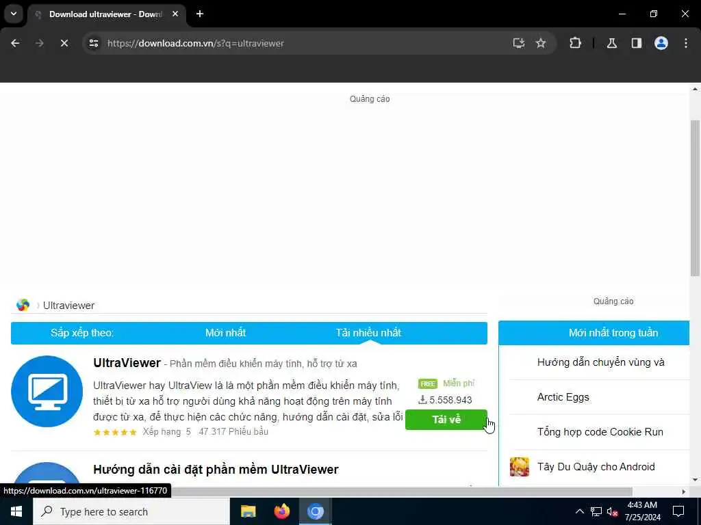Image resolution: width=701 pixels, height=525 pixels.
Task: Sort results by Mới nhất
Action: point(225,333)
